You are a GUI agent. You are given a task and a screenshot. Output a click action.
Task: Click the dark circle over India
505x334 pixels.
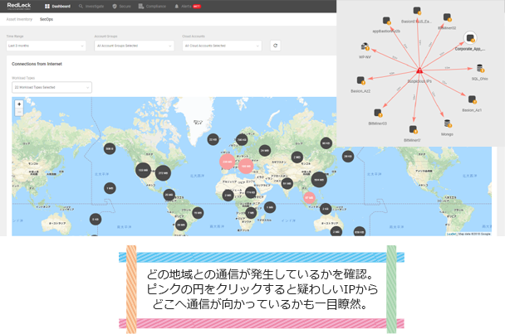(287, 183)
